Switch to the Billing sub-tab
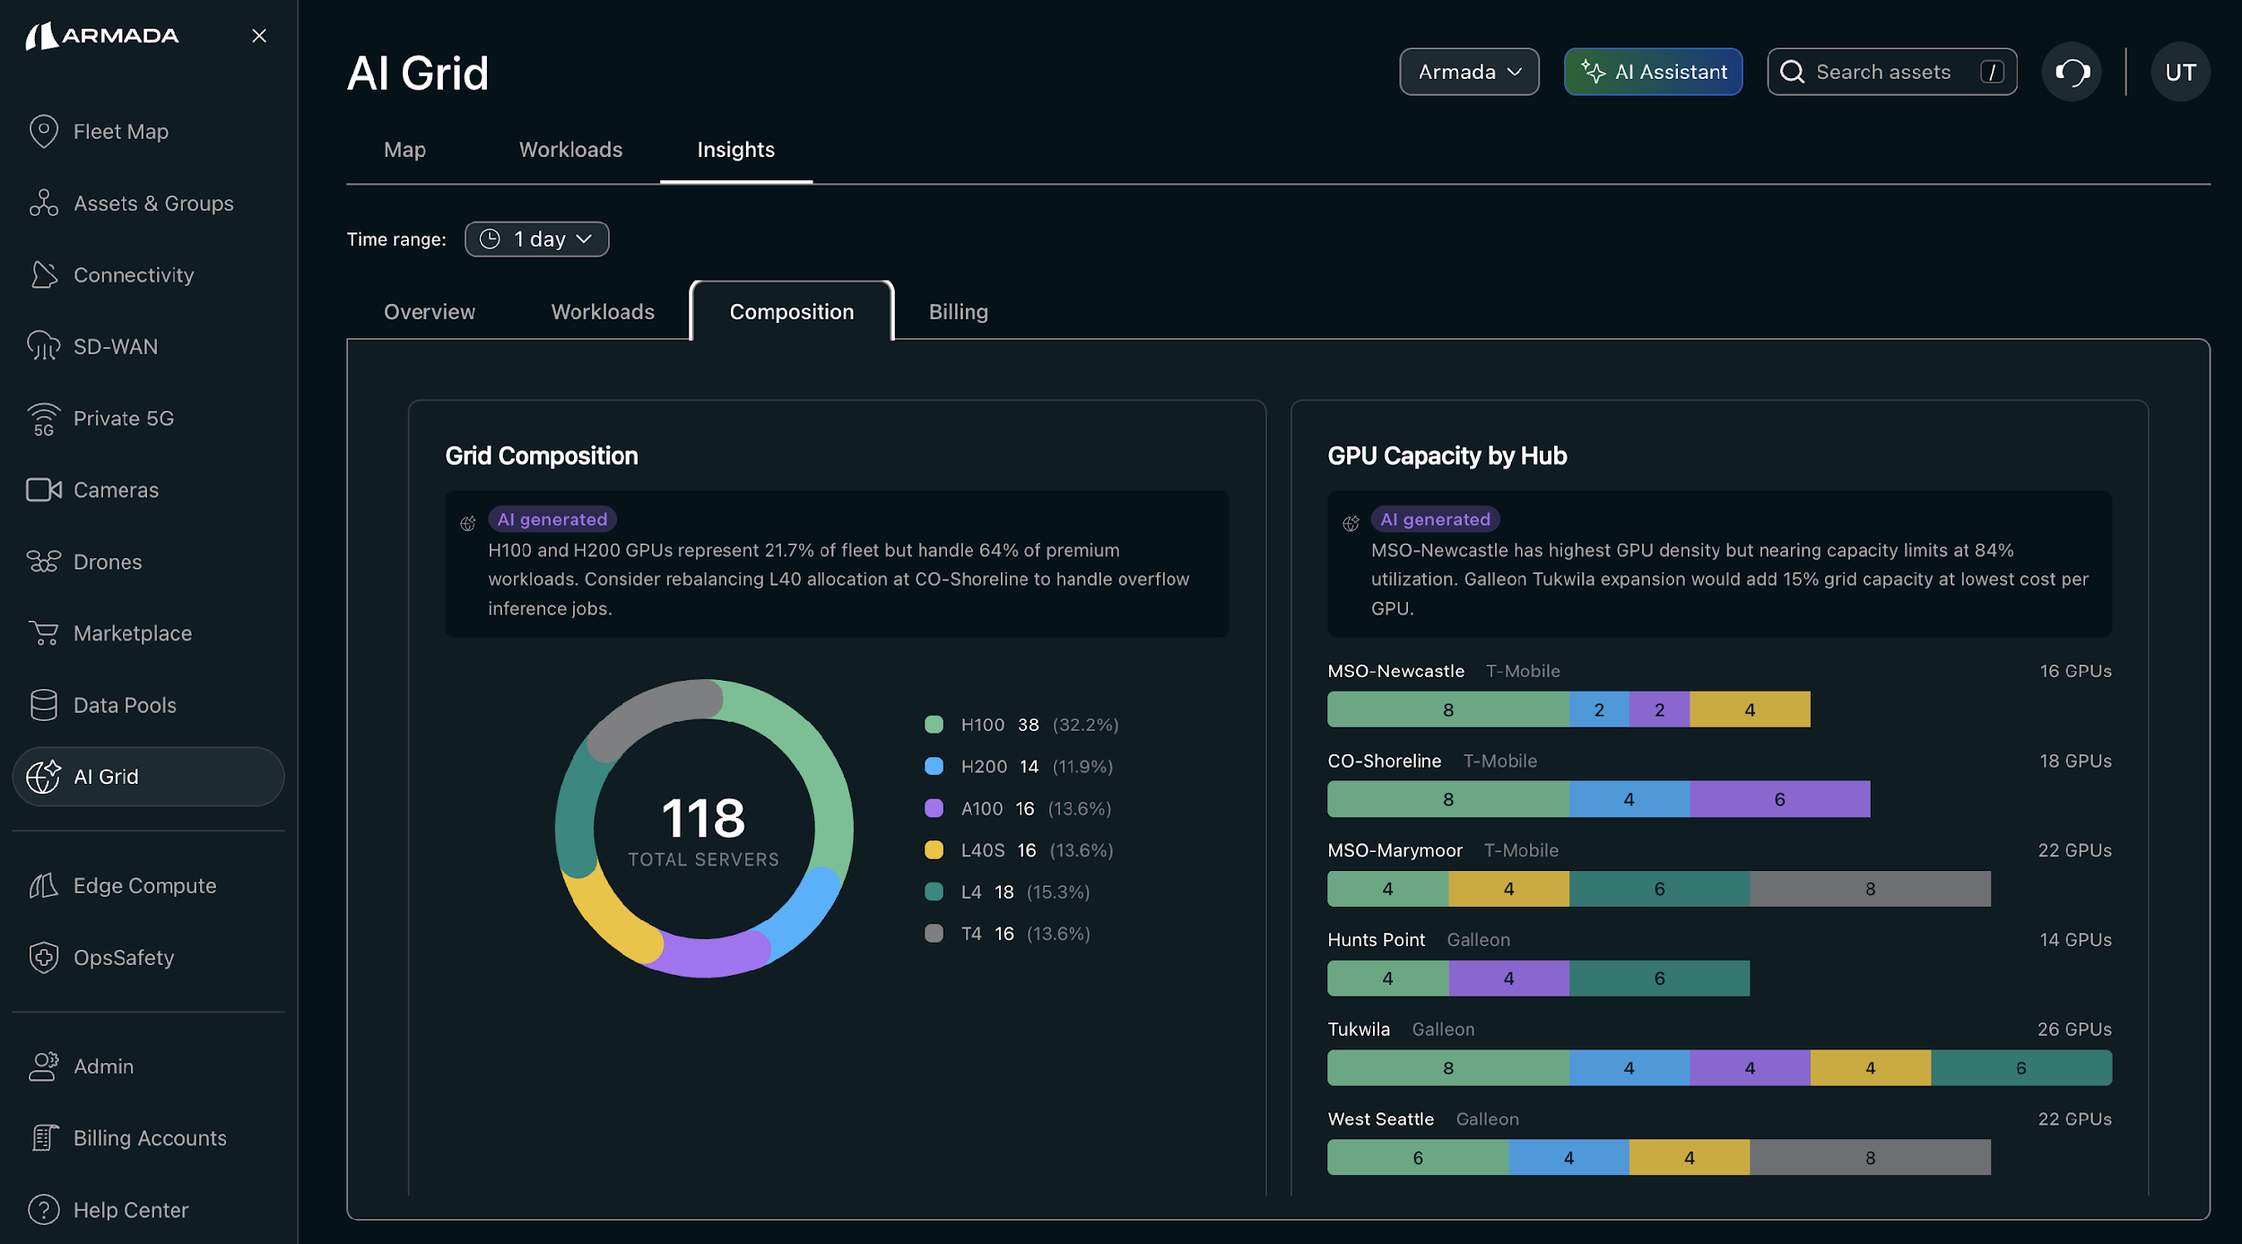The height and width of the screenshot is (1244, 2242). (x=958, y=312)
